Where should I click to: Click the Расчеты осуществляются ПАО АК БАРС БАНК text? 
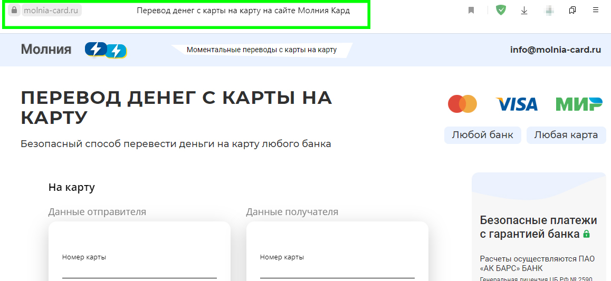(x=537, y=264)
